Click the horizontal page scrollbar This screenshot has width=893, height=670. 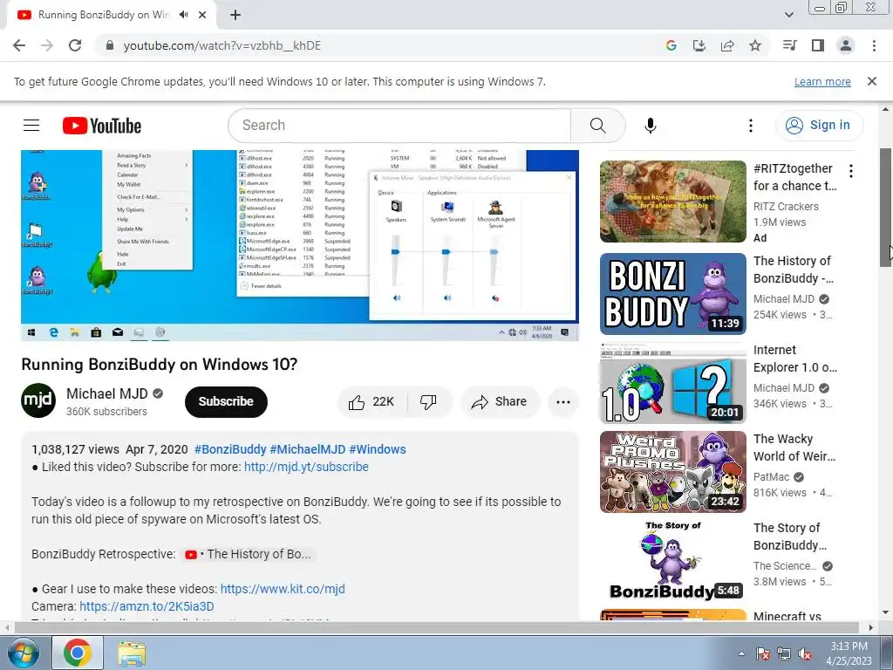(x=436, y=628)
